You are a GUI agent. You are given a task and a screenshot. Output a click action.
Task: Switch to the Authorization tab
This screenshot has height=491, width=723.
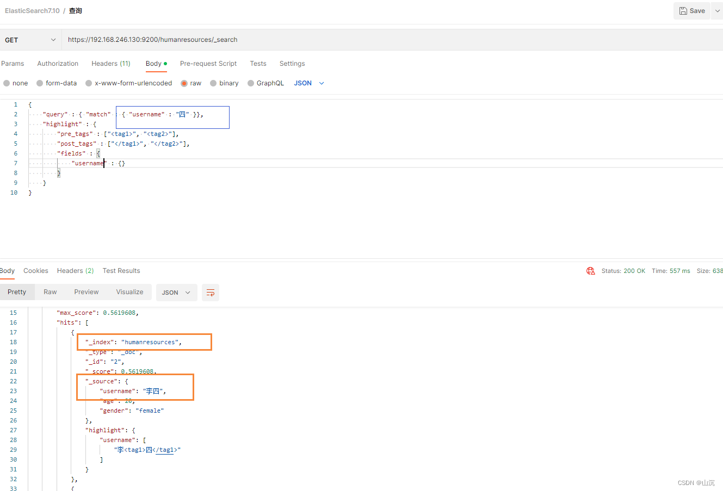pyautogui.click(x=58, y=64)
